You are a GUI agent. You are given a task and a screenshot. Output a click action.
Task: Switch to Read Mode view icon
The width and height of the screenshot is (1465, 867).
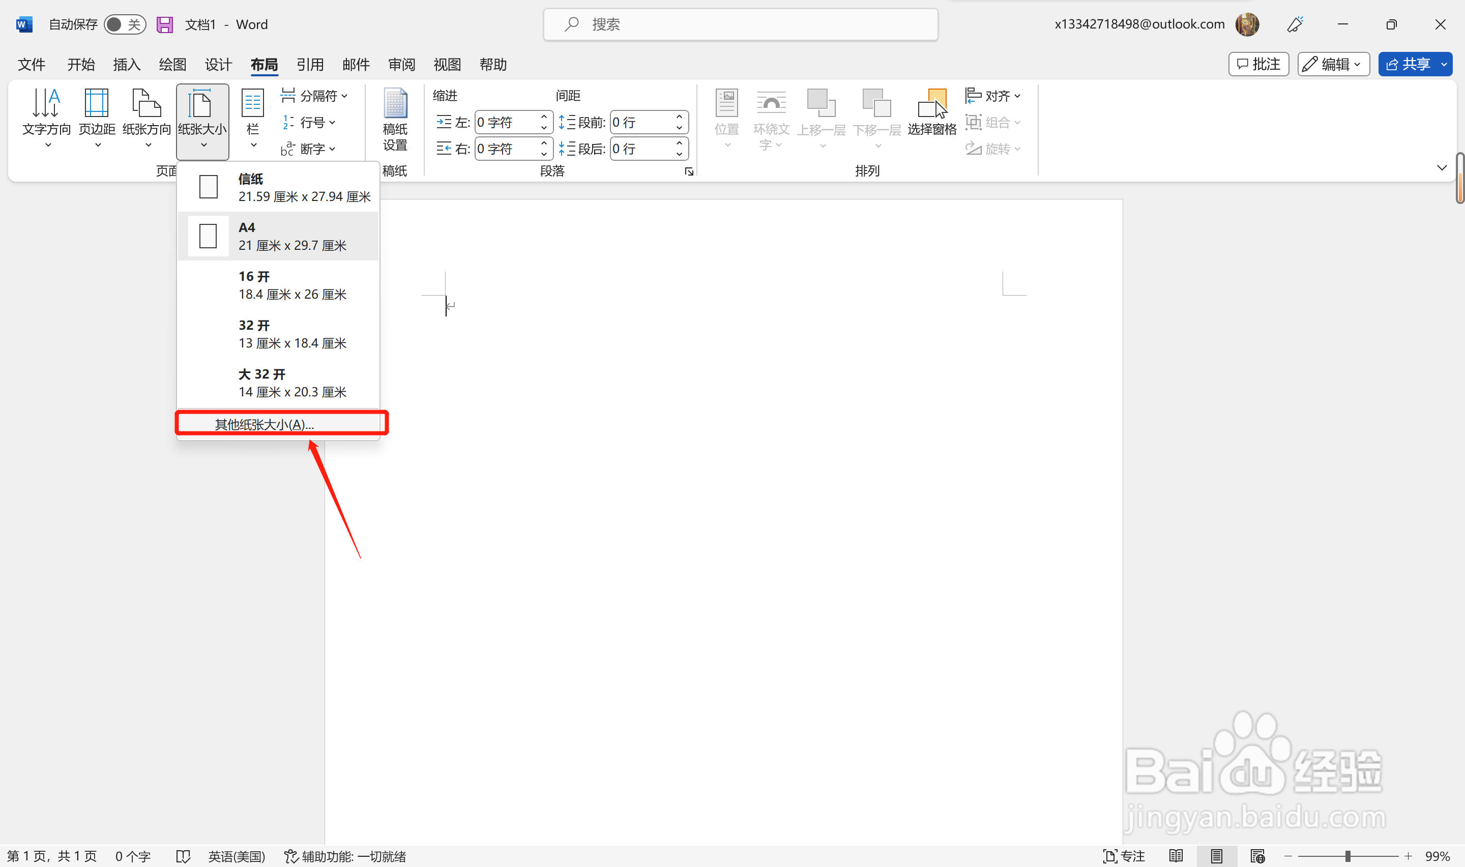coord(1176,856)
